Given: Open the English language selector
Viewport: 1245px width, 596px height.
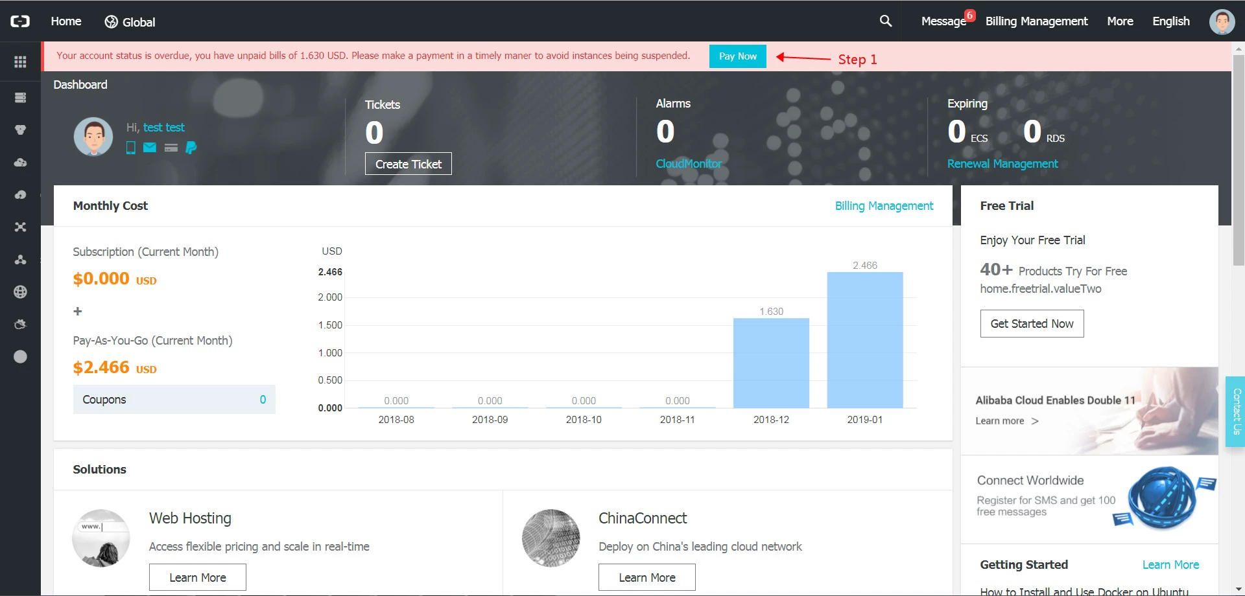Looking at the screenshot, I should pos(1170,21).
